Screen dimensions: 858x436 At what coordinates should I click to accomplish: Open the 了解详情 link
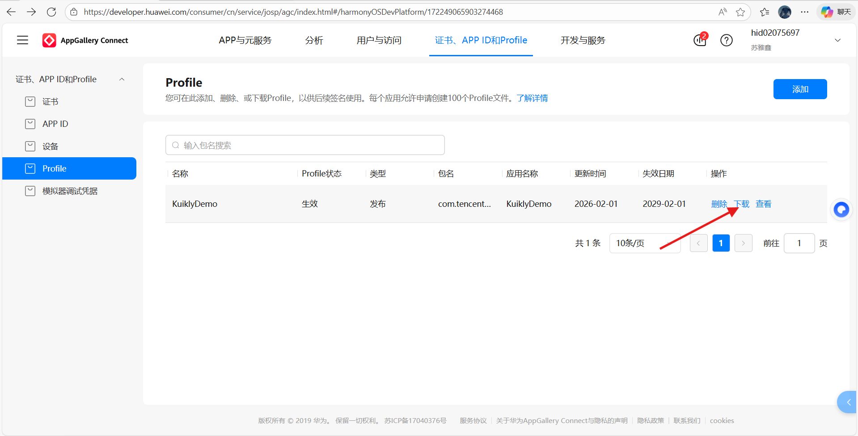tap(533, 98)
